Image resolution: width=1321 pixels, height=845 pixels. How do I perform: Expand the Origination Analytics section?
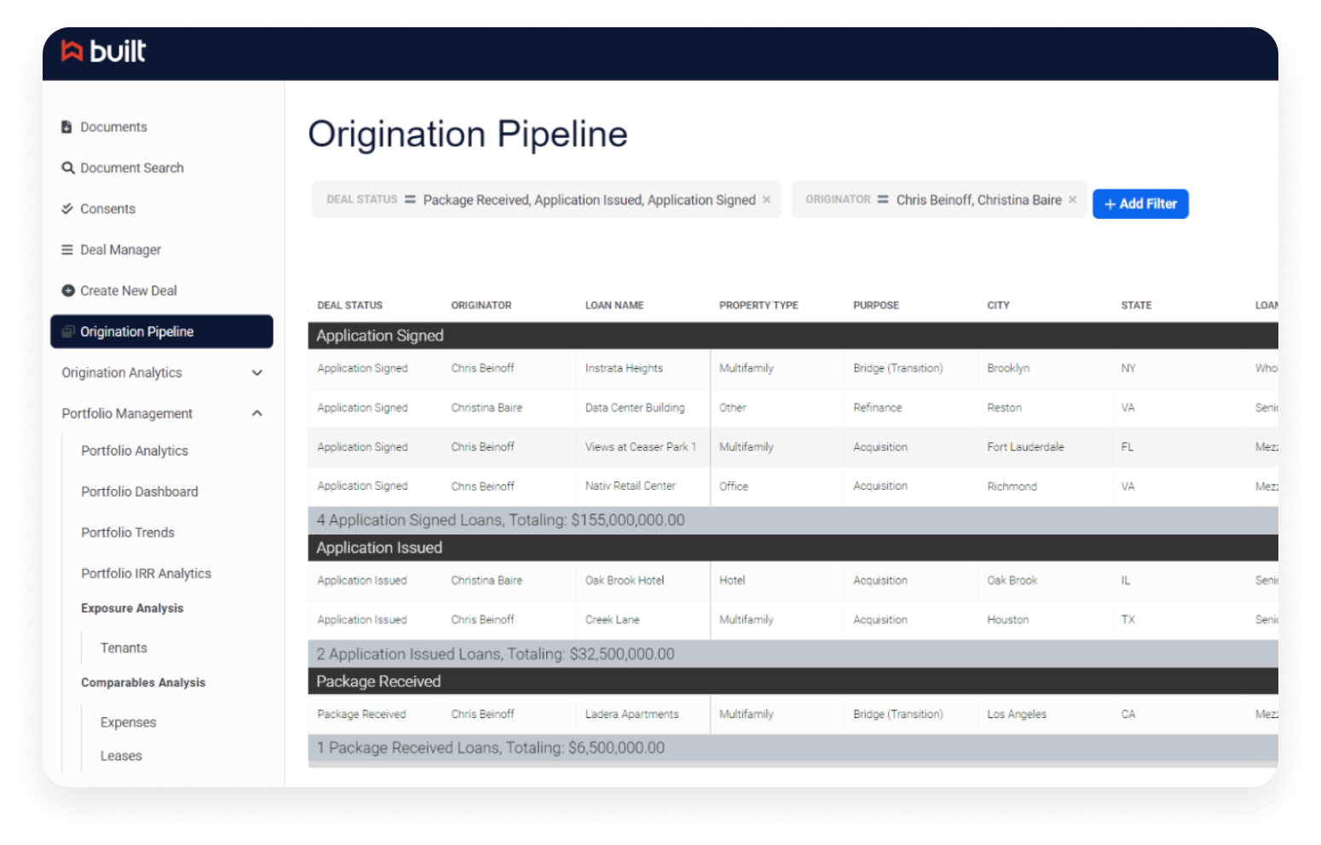(257, 372)
